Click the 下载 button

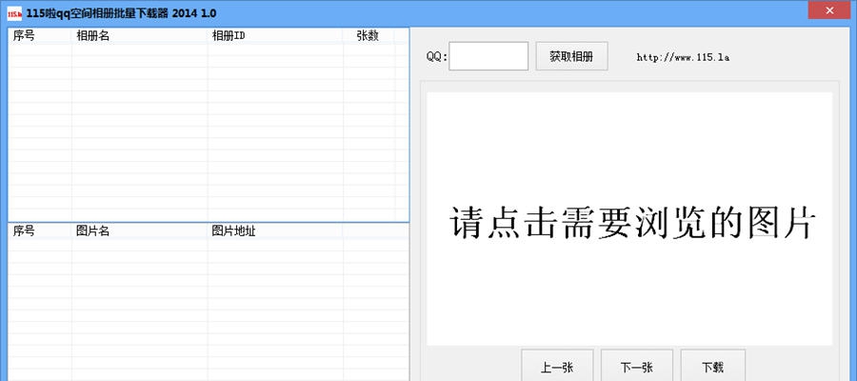click(x=712, y=366)
